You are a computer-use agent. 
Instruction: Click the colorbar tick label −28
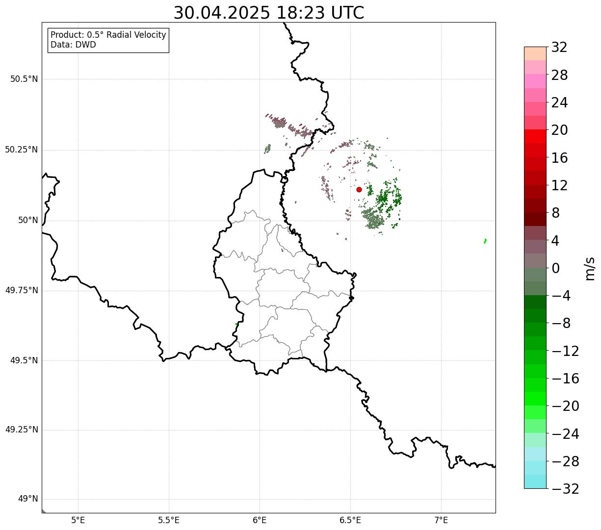click(x=565, y=461)
